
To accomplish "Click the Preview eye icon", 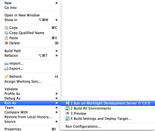I will pyautogui.click(x=67, y=113).
